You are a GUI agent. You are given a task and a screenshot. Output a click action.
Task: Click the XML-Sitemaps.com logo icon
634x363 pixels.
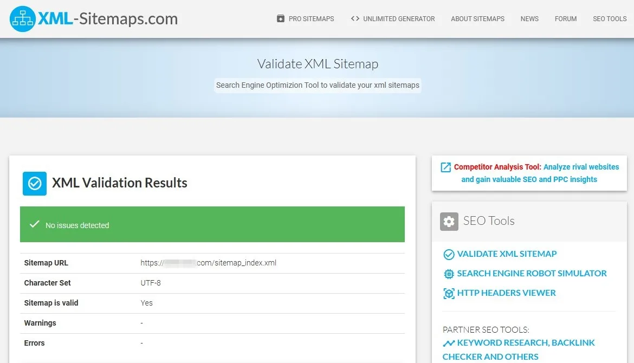23,18
